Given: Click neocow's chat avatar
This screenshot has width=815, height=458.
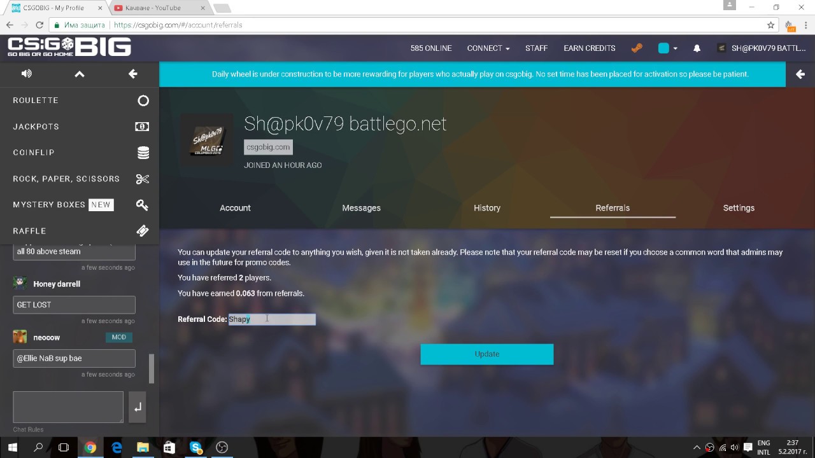Looking at the screenshot, I should (x=20, y=337).
